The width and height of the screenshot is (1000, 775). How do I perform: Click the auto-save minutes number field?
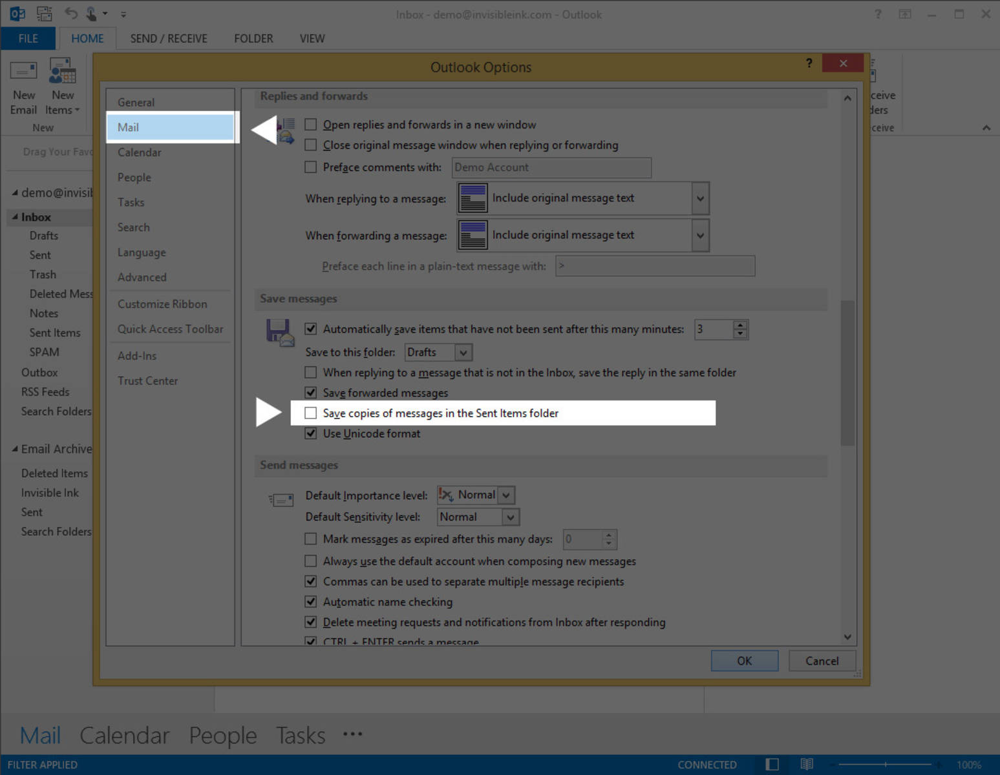click(714, 329)
